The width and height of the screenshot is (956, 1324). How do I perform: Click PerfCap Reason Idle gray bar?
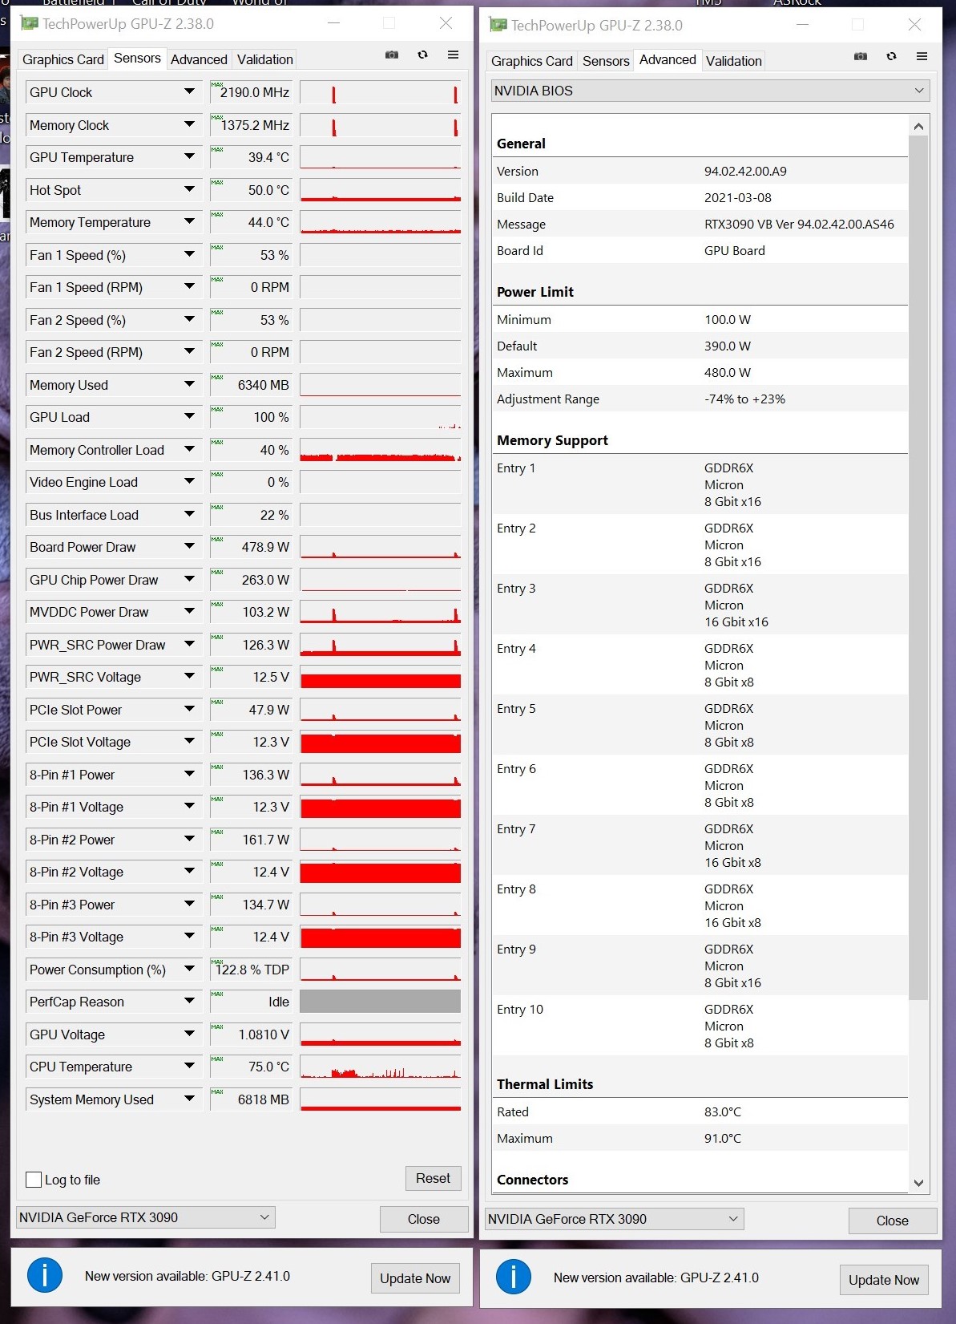click(381, 1001)
